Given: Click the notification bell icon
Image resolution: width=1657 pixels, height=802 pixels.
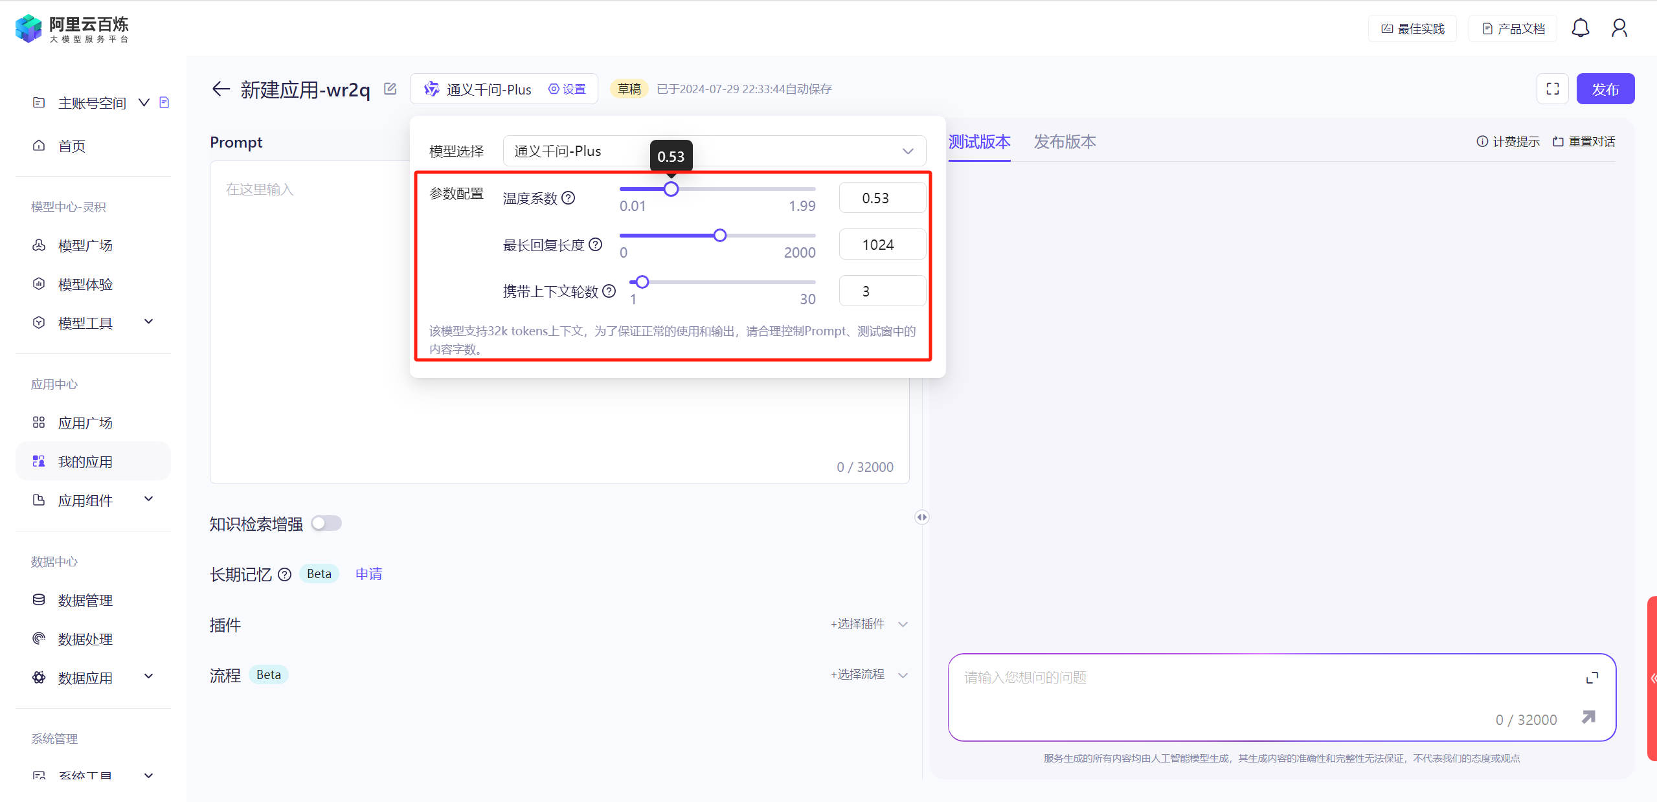Looking at the screenshot, I should pos(1580,28).
